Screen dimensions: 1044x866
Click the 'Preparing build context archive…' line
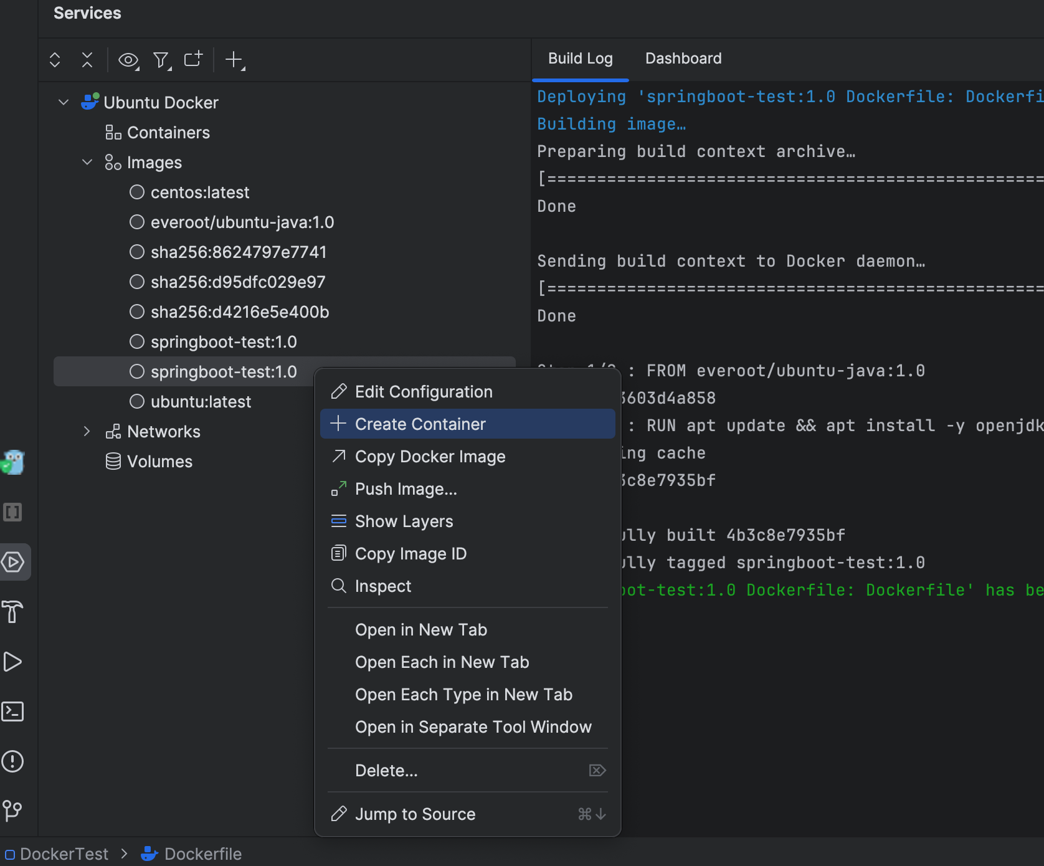click(x=696, y=151)
